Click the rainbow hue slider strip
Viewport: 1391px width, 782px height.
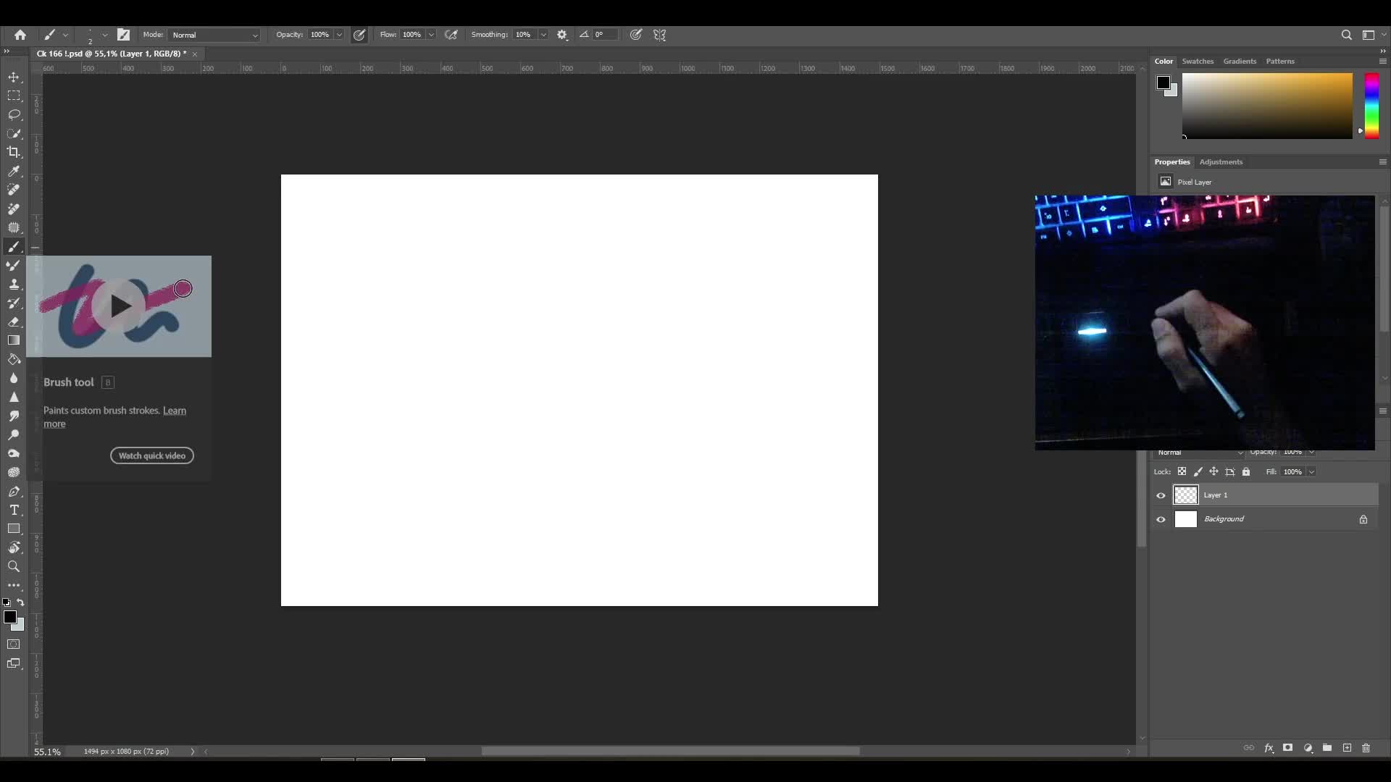coord(1371,105)
